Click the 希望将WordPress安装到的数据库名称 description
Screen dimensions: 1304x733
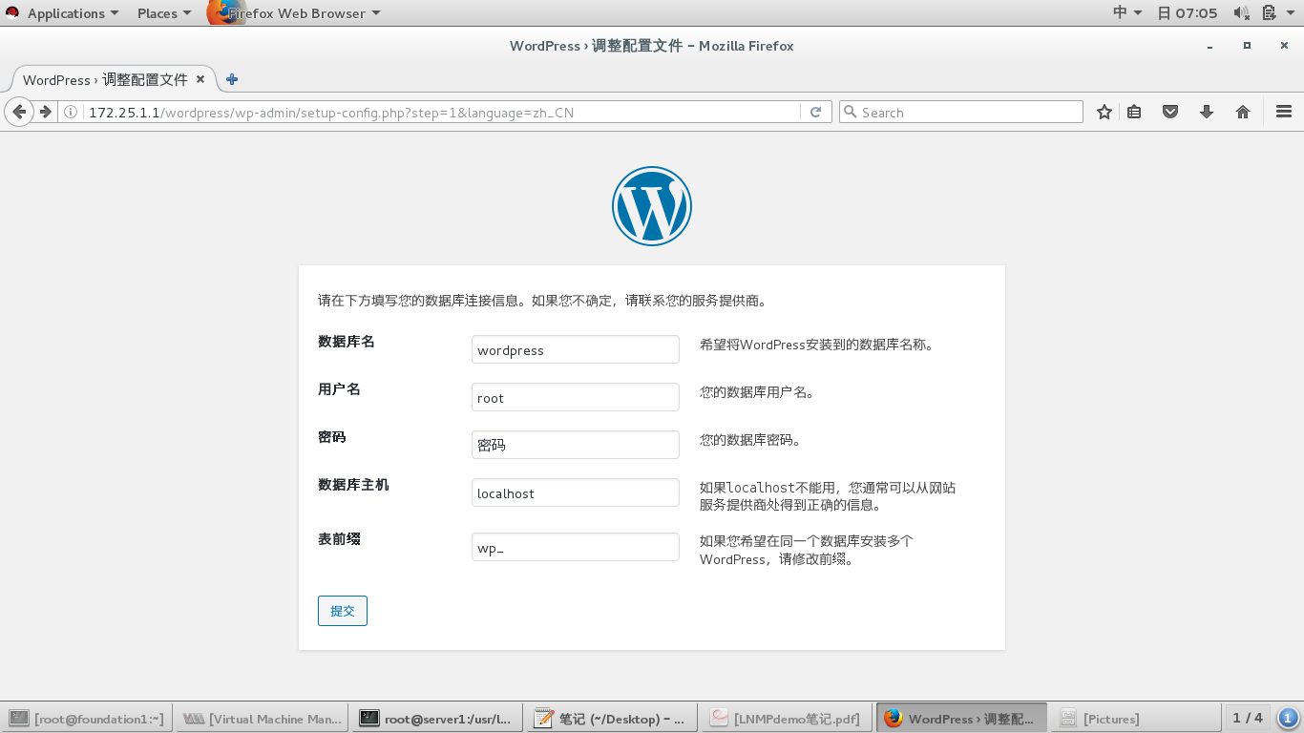[817, 345]
